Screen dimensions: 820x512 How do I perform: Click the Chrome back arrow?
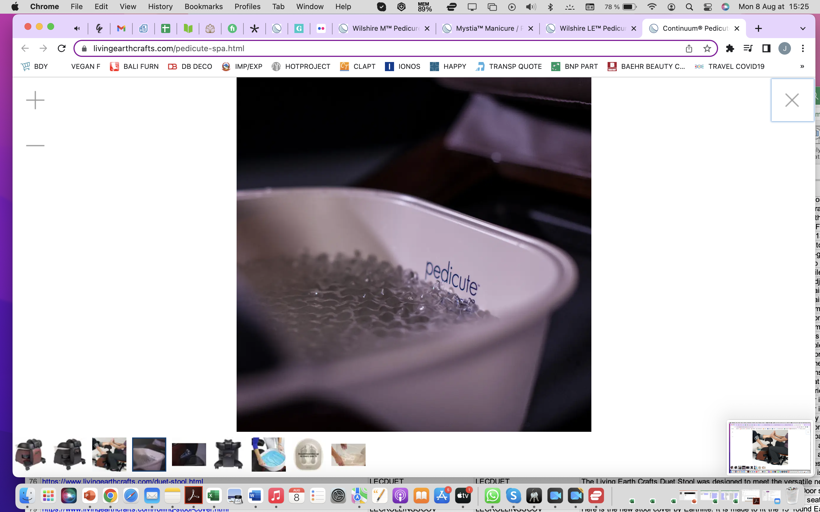25,48
